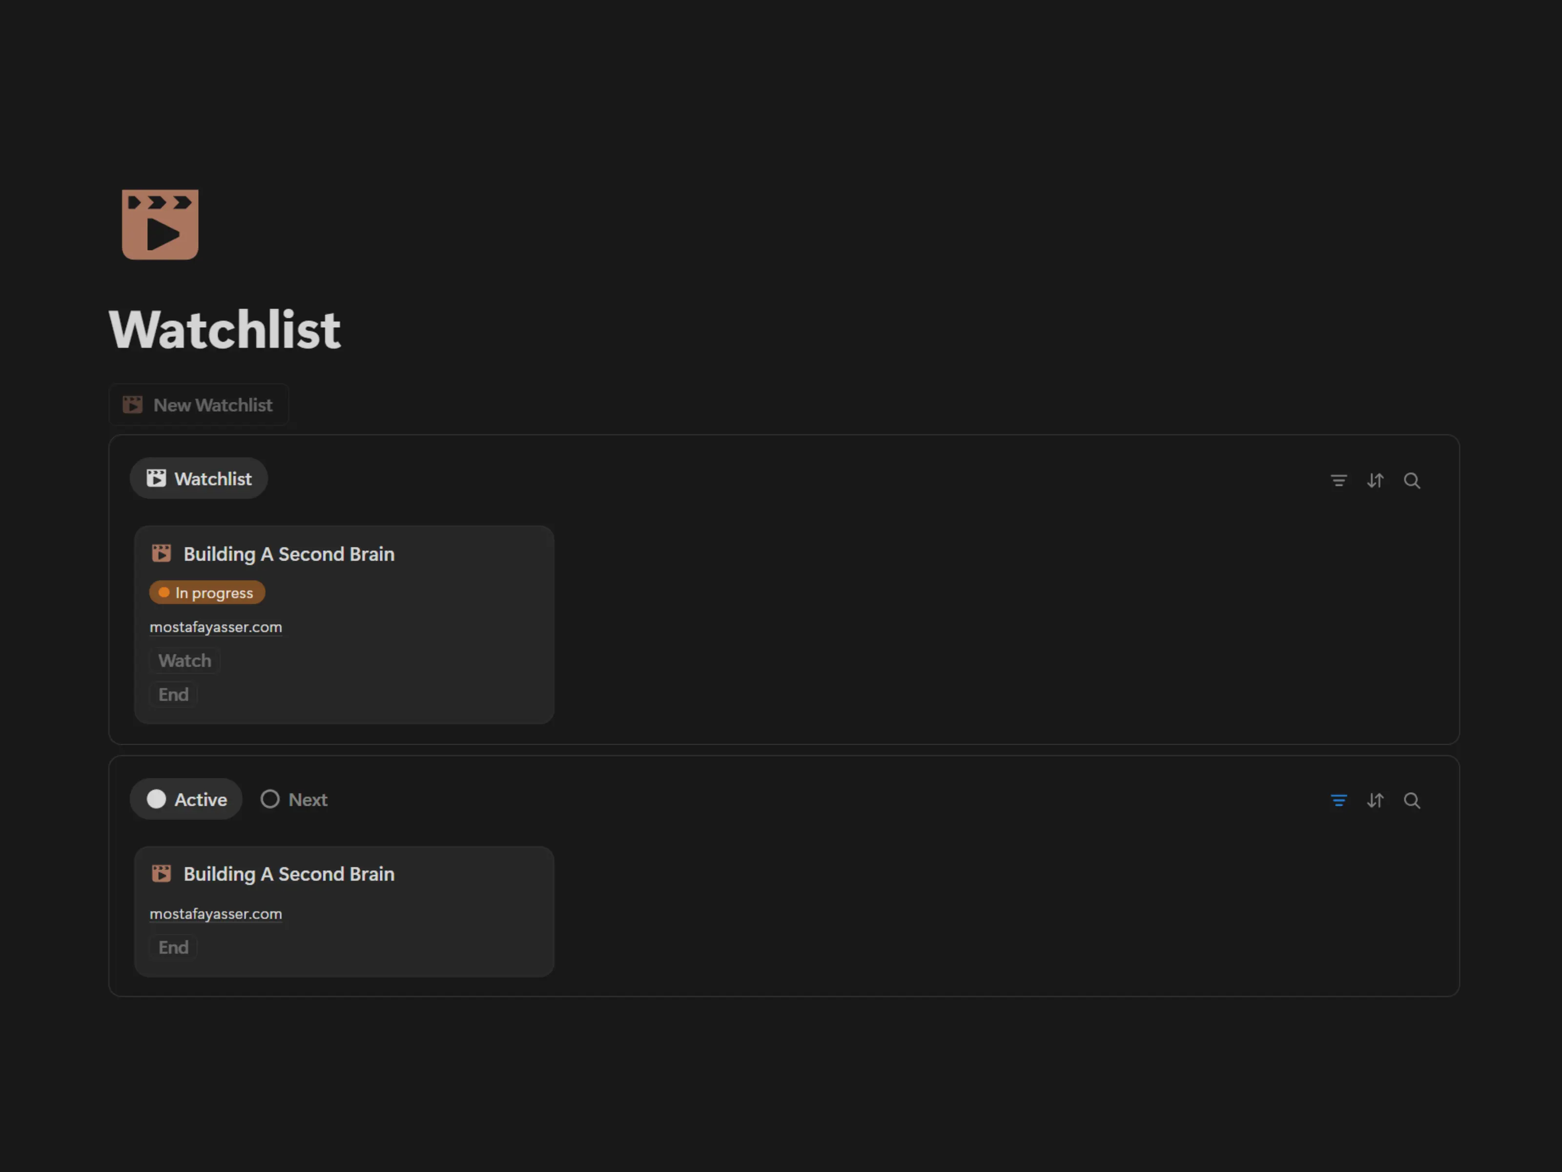Click clapperboard icon on the Active view card
This screenshot has width=1562, height=1172.
pyautogui.click(x=162, y=874)
